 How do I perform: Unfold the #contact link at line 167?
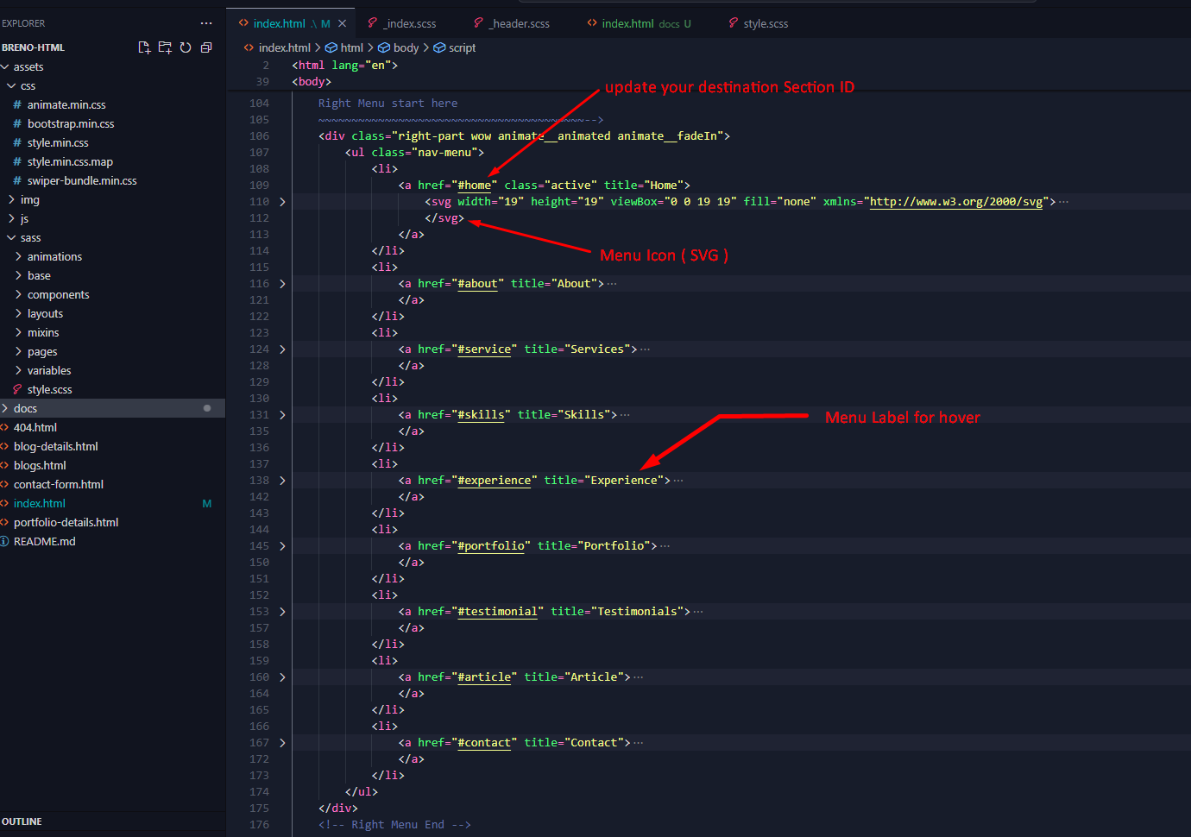(x=282, y=743)
